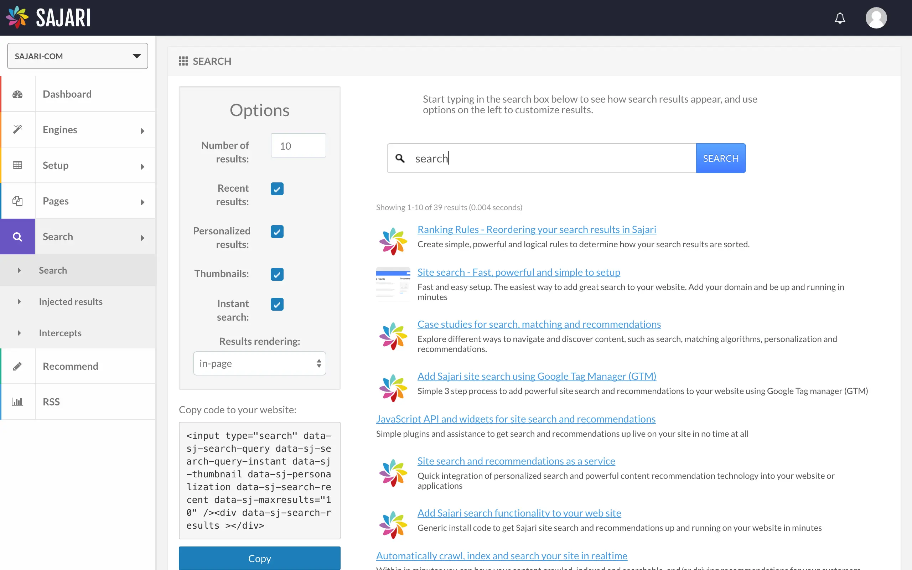Disable the Instant search checkbox
912x570 pixels.
pyautogui.click(x=277, y=304)
